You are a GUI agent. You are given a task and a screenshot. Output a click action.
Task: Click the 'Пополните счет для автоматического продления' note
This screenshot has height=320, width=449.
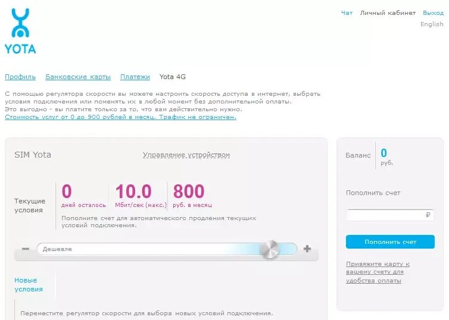tap(158, 222)
